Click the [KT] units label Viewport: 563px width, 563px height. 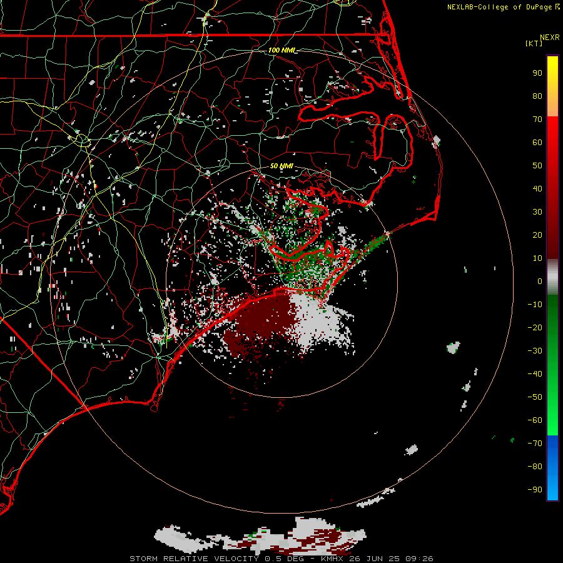[x=534, y=43]
